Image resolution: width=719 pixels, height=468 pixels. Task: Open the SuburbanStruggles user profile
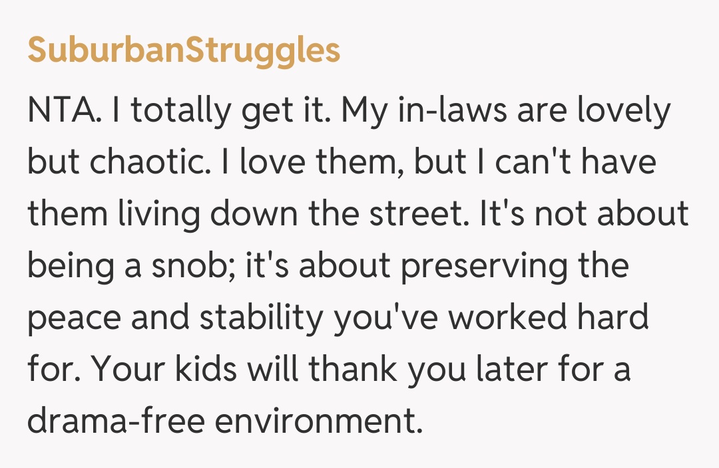184,51
